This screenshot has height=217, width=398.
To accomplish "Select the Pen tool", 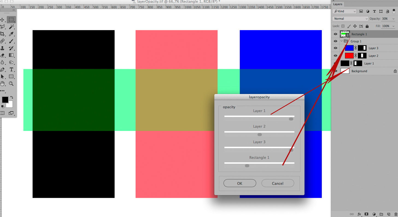I will tap(2, 69).
